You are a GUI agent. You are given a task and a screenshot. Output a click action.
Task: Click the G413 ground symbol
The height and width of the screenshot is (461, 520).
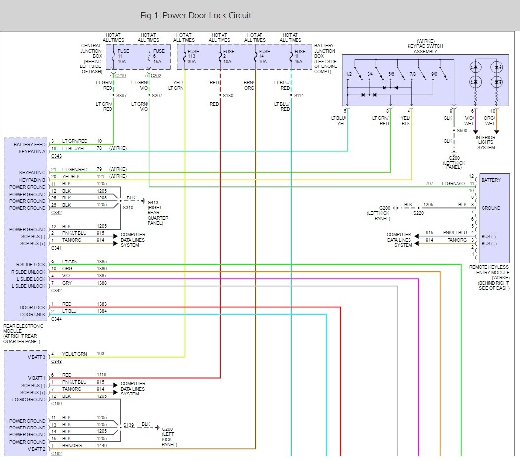144,200
